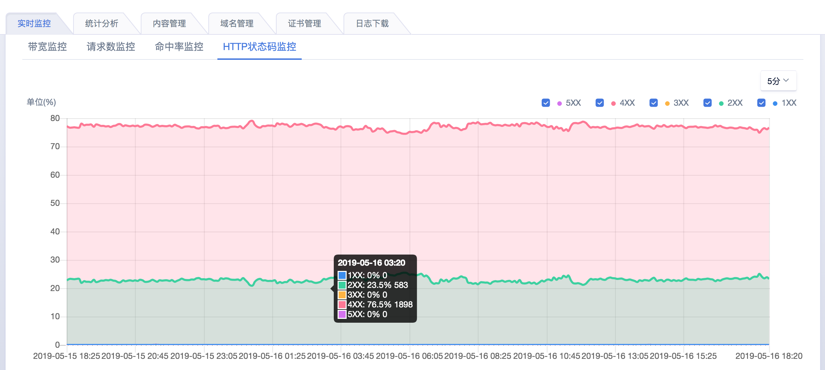825x370 pixels.
Task: Uncheck the 5XX series checkbox
Action: [546, 103]
